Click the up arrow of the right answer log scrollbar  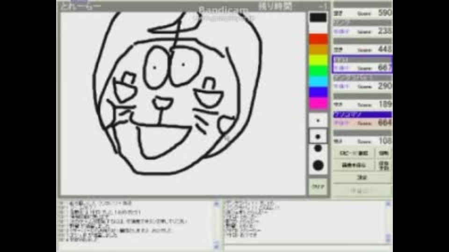(x=388, y=204)
